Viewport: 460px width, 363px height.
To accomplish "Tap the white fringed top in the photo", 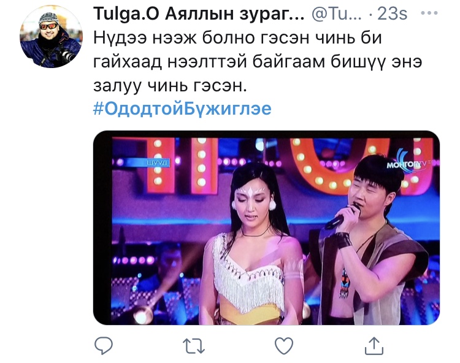I will tap(248, 274).
